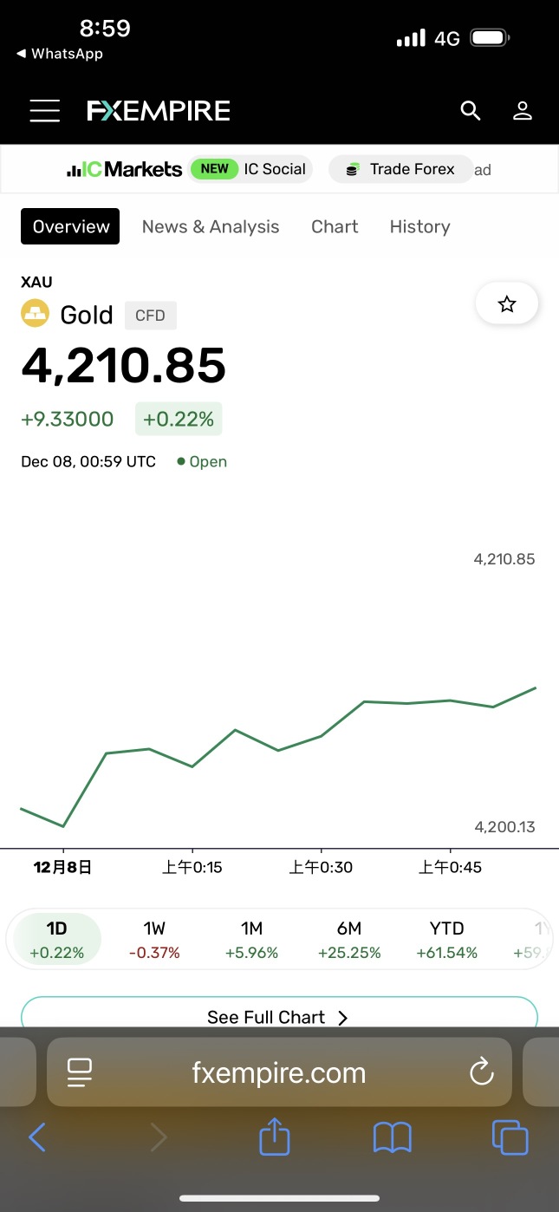Select the YTD range option
The width and height of the screenshot is (559, 1212).
point(447,940)
